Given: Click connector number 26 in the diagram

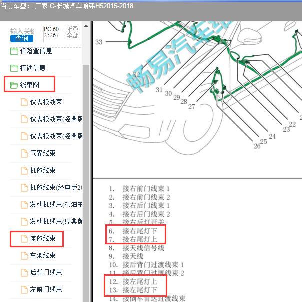Looking at the screenshot, I should tap(257, 146).
